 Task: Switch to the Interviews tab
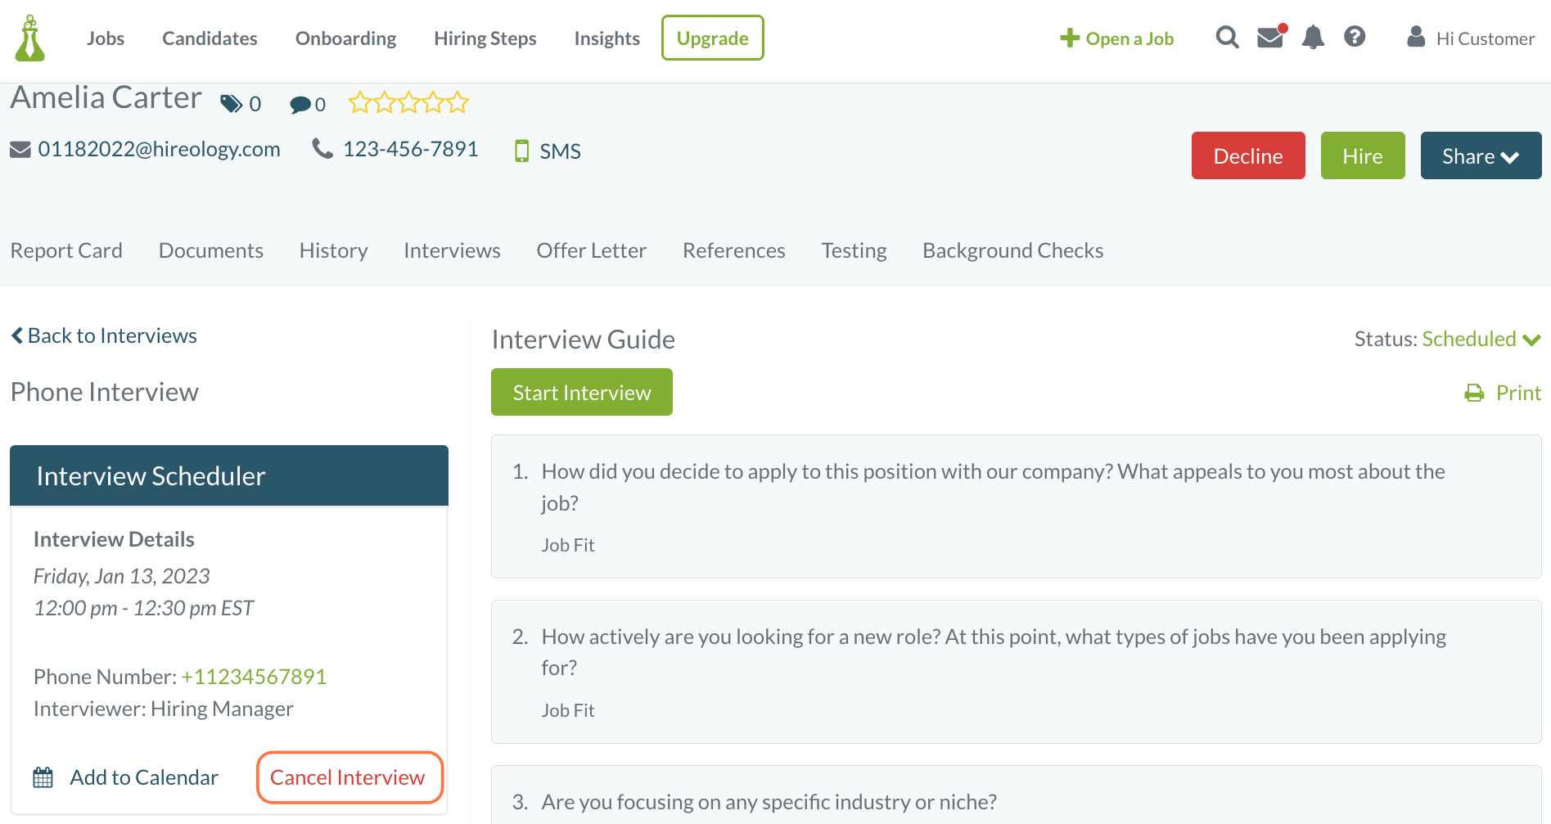(452, 250)
